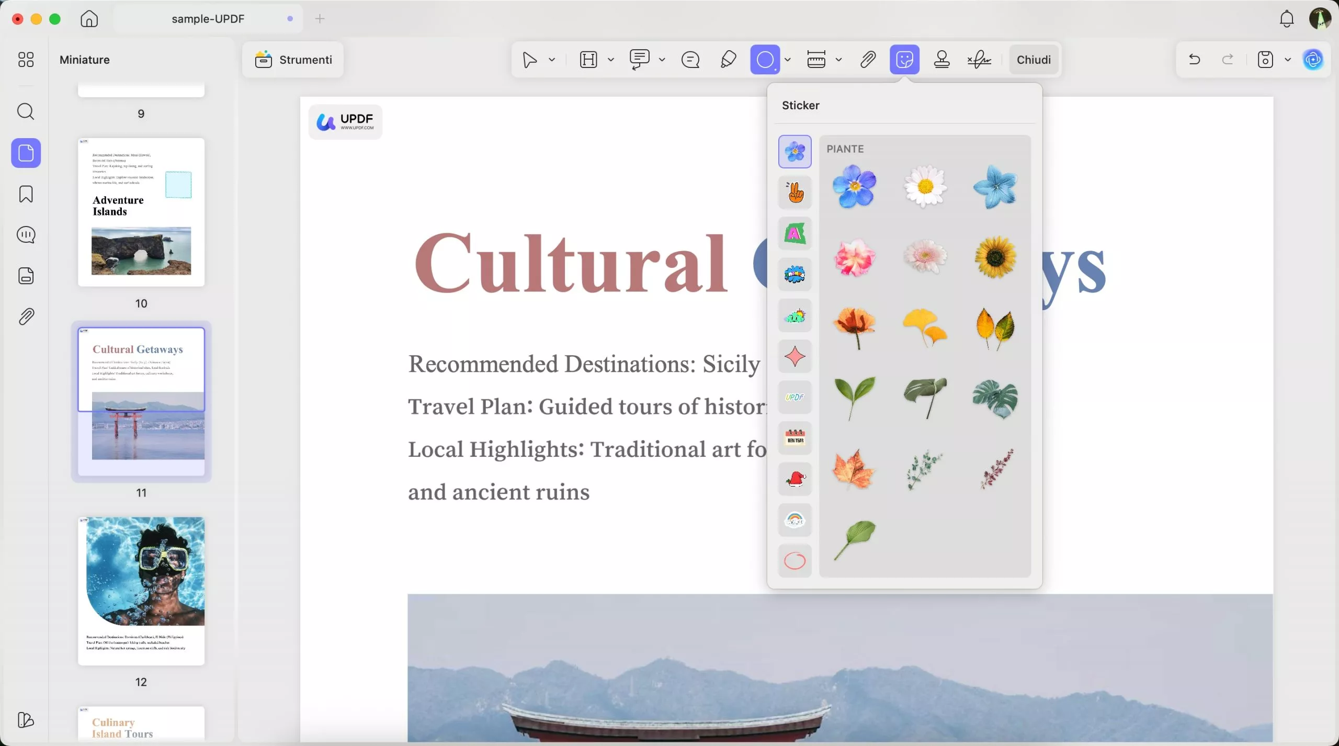Open the Strumenti menu
The width and height of the screenshot is (1339, 746).
coord(293,59)
